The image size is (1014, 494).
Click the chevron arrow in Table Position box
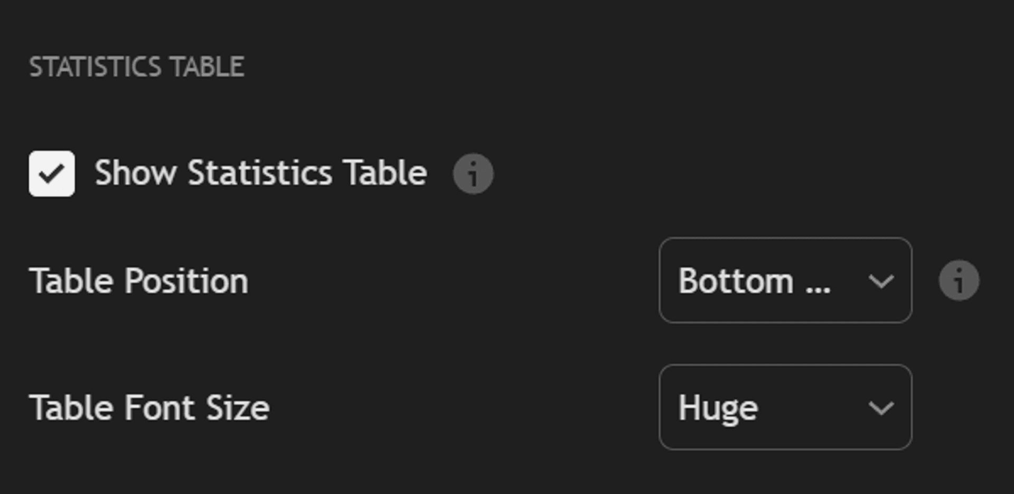(881, 281)
